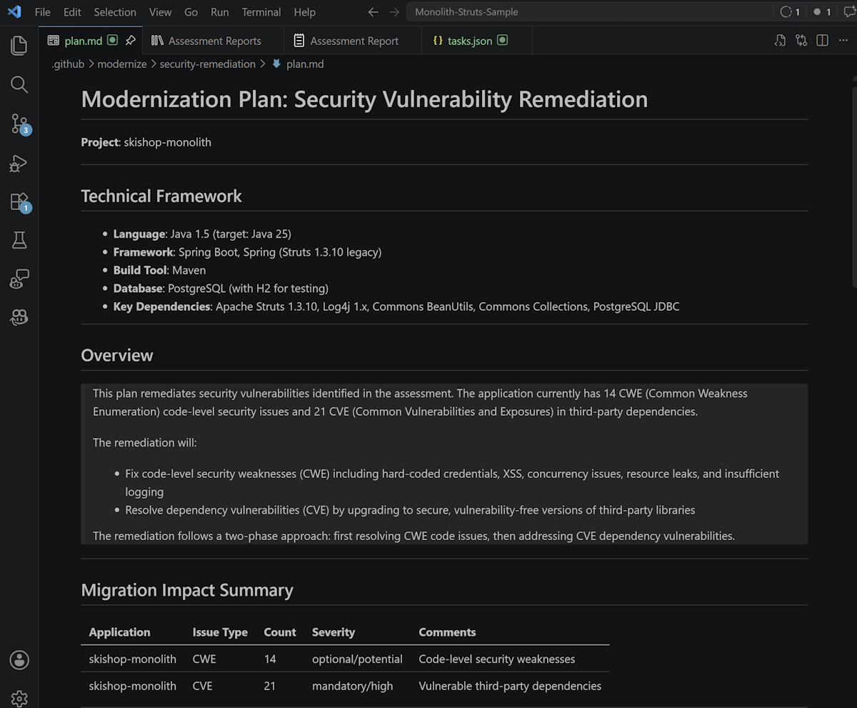Open the app modernization icon in activity bar
The height and width of the screenshot is (708, 857).
point(19,317)
